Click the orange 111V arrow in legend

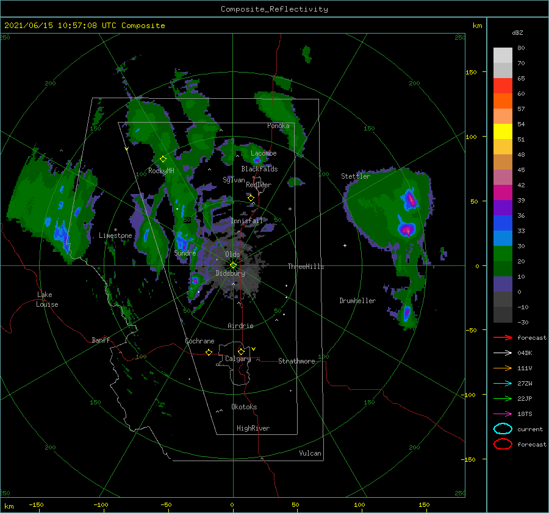[x=503, y=368]
